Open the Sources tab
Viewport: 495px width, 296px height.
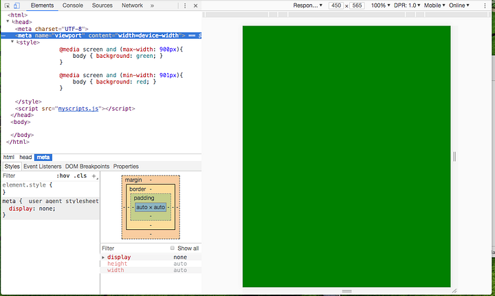pos(102,6)
